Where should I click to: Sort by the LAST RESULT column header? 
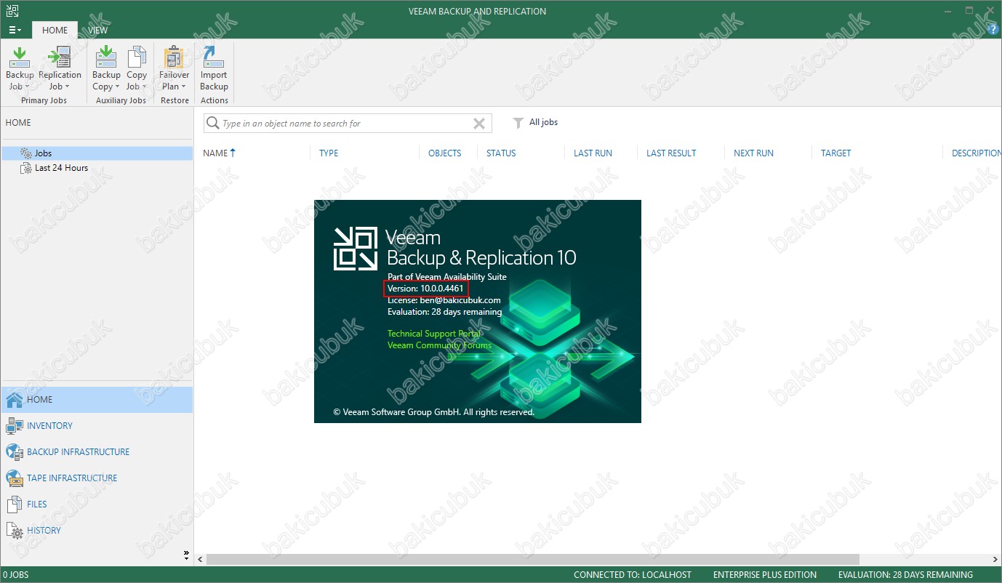[x=671, y=153]
